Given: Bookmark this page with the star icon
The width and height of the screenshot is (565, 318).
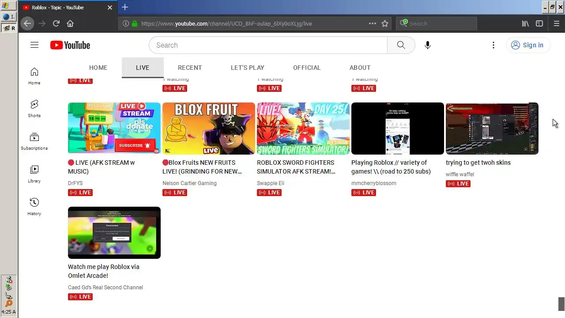Looking at the screenshot, I should pyautogui.click(x=385, y=23).
